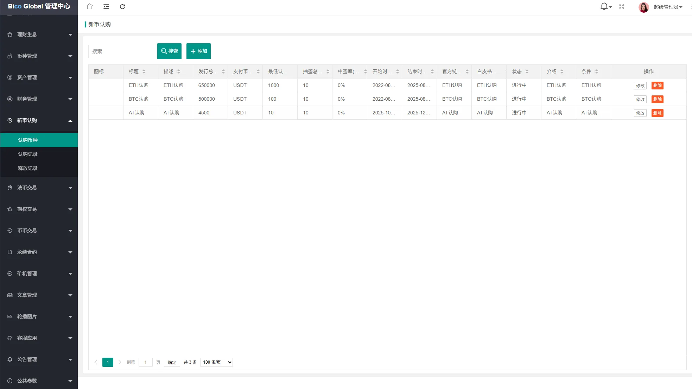Sort table by 标题 column arrows
692x389 pixels.
144,71
